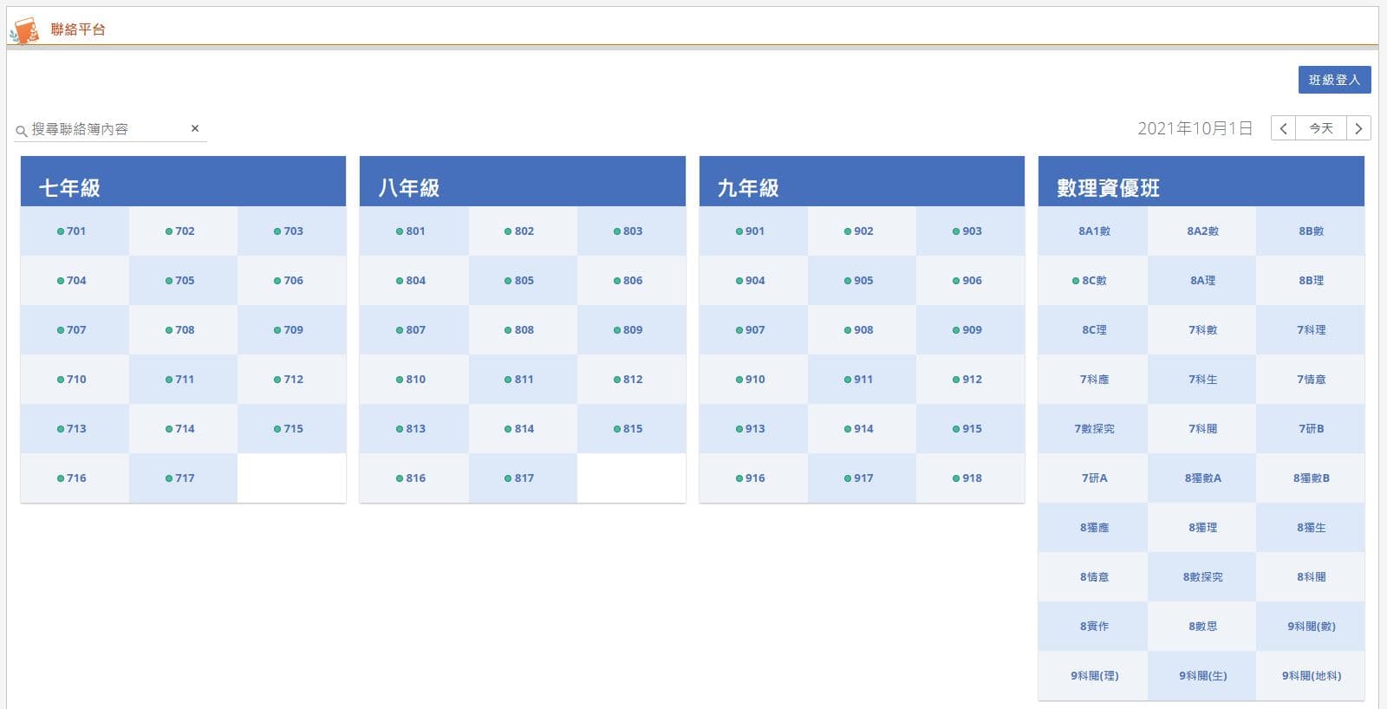Select the 9科閱(數) class
Viewport: 1387px width, 709px height.
tap(1311, 627)
